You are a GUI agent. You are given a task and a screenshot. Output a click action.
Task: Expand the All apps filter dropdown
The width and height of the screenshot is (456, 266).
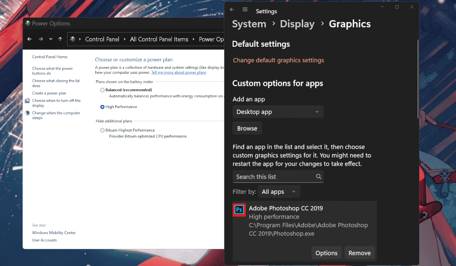pos(279,192)
